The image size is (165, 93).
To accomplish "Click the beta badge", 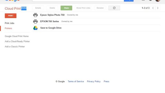I will point(24,9).
